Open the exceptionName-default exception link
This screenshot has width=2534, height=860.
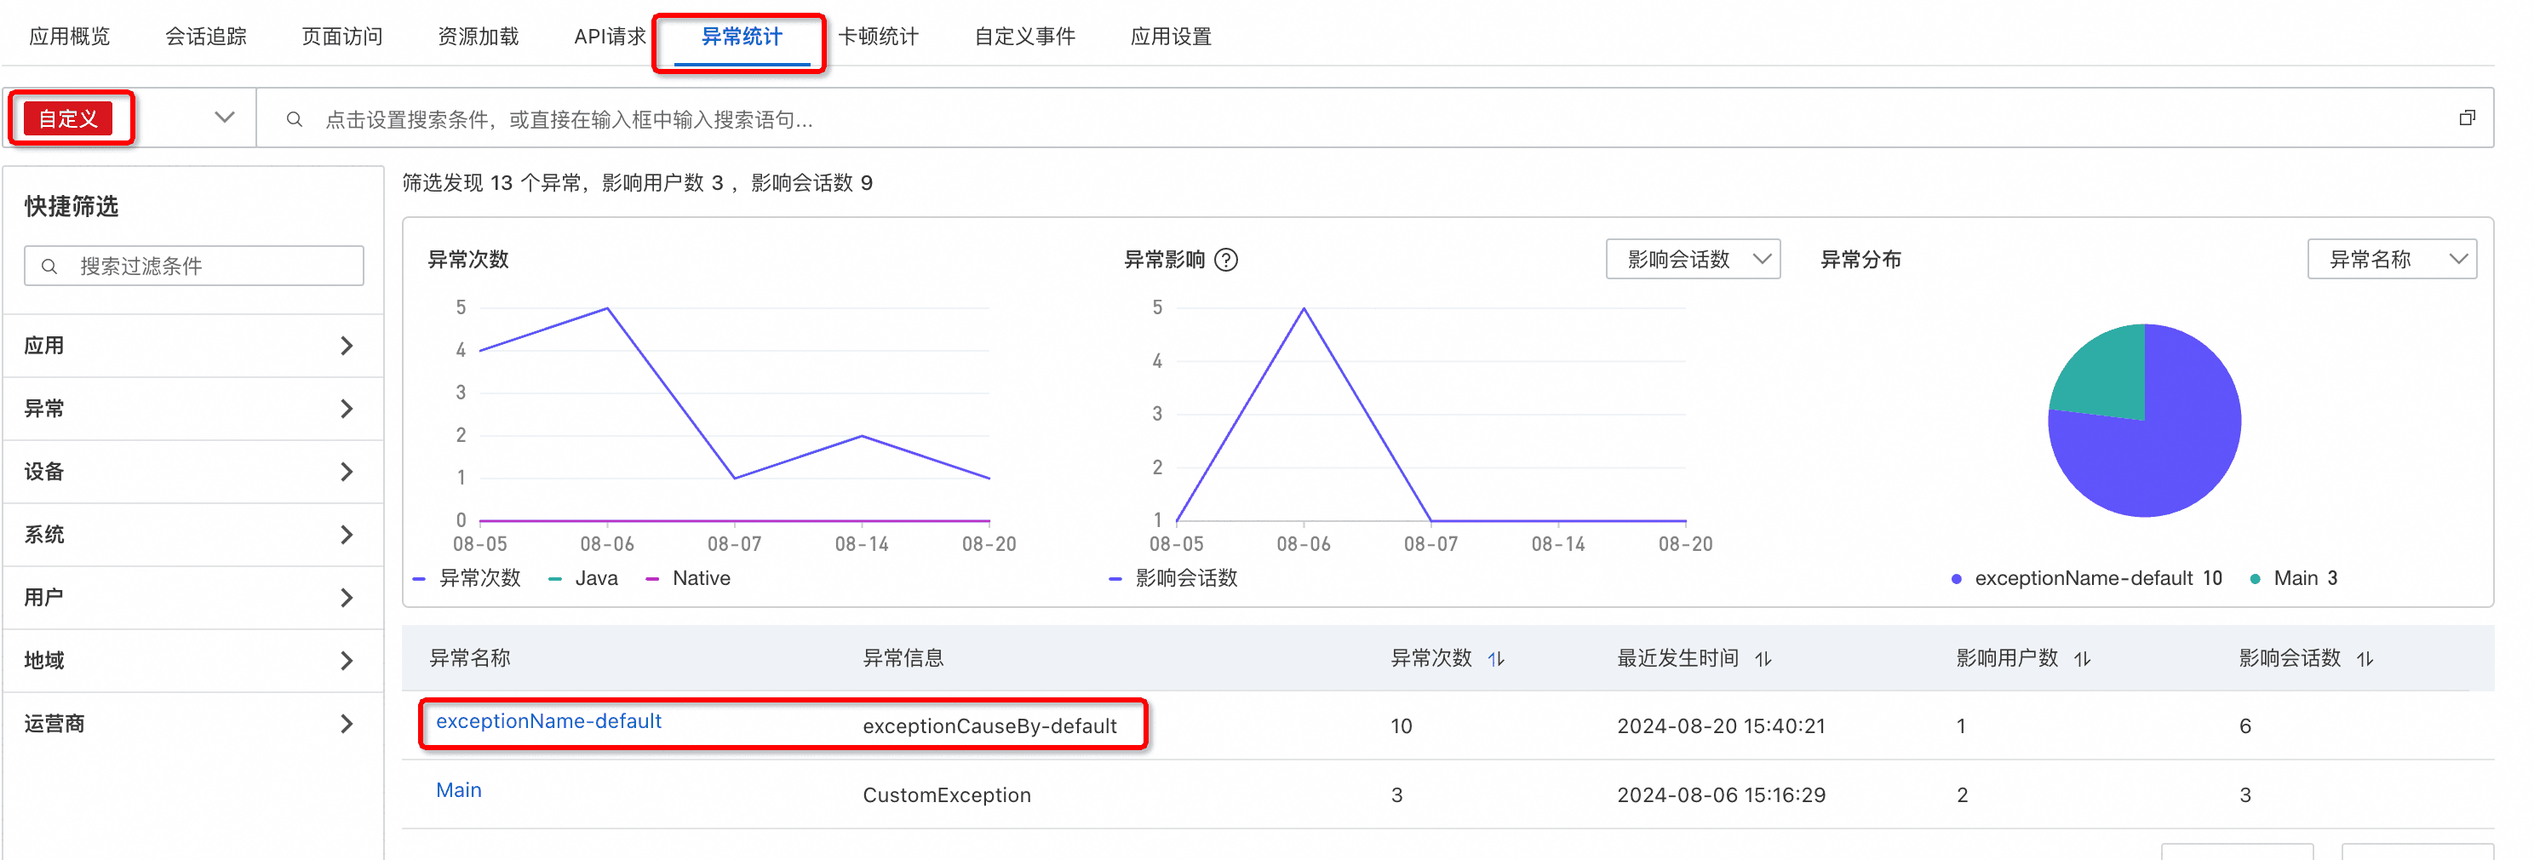pos(548,721)
